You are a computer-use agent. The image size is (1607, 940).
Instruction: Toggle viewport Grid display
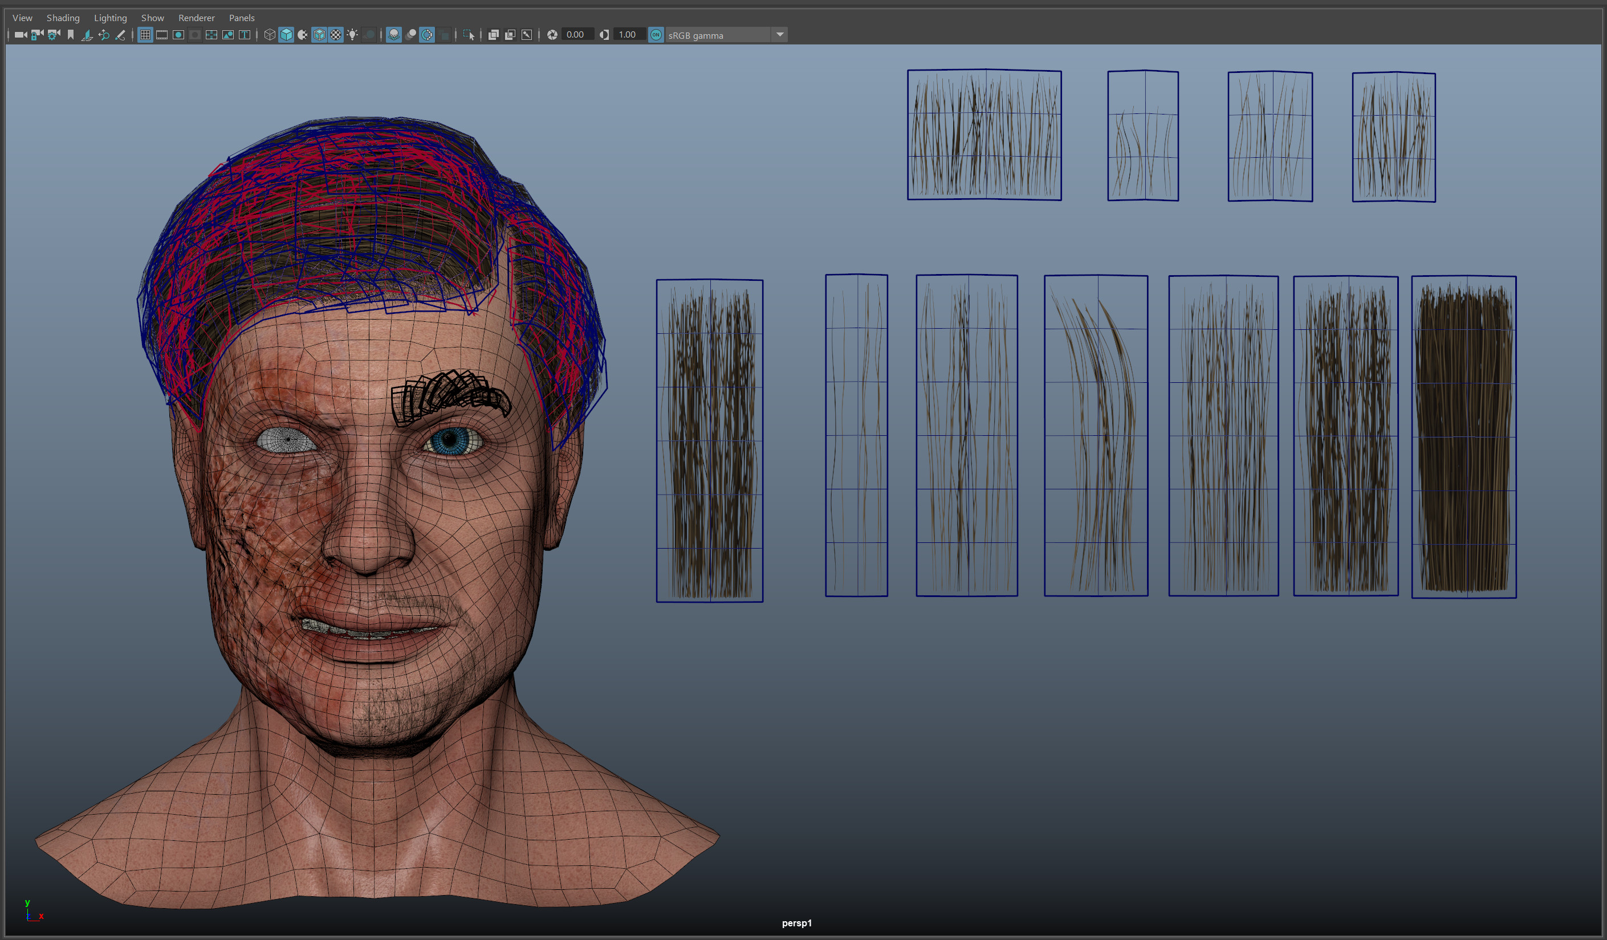coord(145,35)
